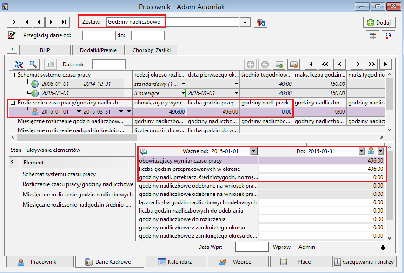This screenshot has height=273, width=404.
Task: Click the black down arrow button near Admin
Action: 383,247
